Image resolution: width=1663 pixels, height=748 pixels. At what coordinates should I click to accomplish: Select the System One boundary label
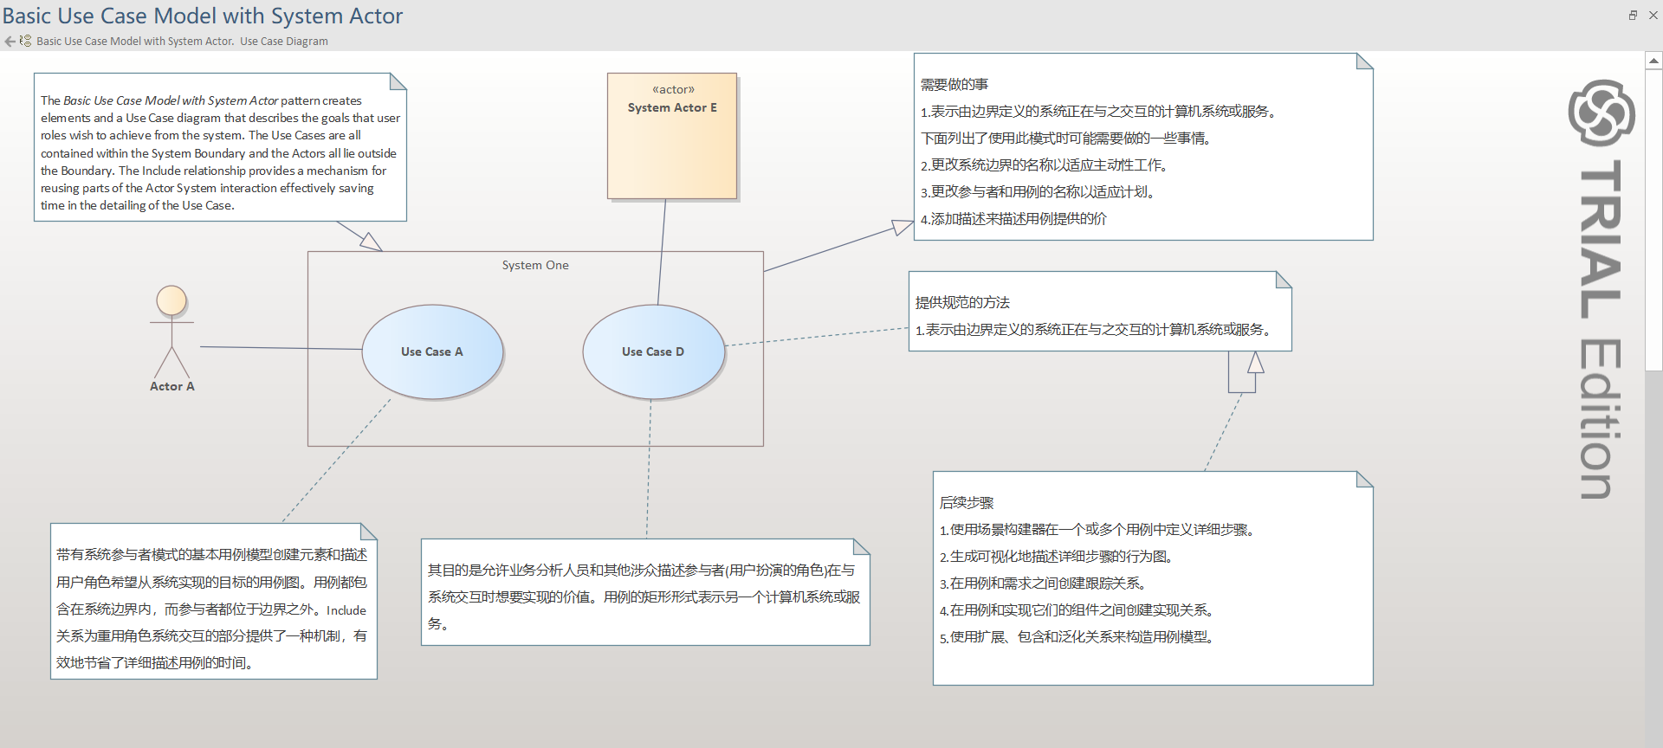[535, 265]
